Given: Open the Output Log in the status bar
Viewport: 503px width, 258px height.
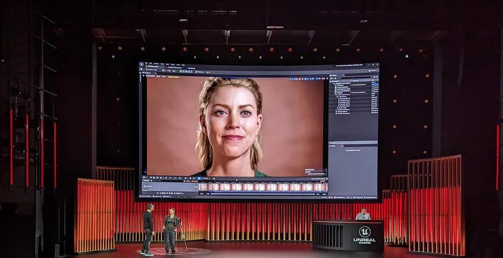Looking at the screenshot, I should pos(157,197).
